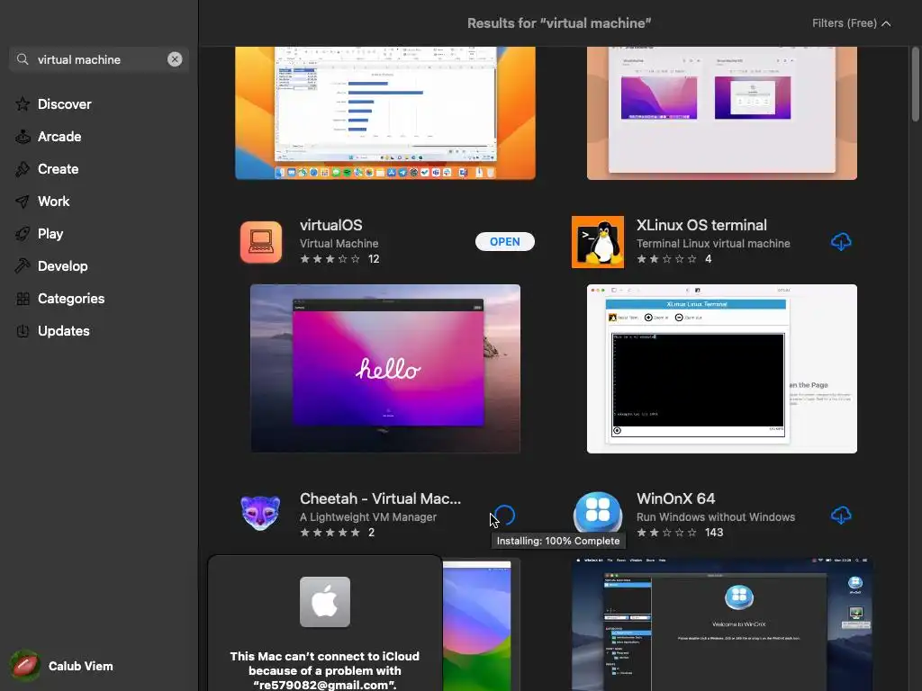Download XLinux OS terminal via cloud icon
The width and height of the screenshot is (922, 691).
pos(841,241)
